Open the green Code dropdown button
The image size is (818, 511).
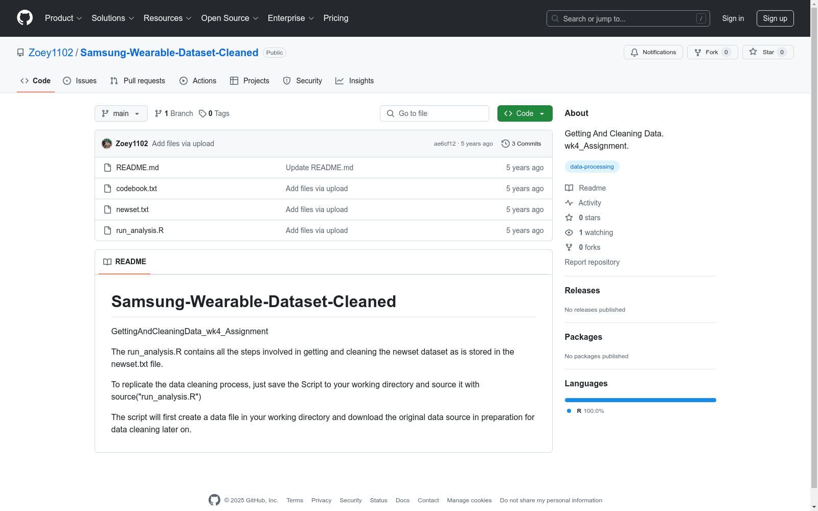pyautogui.click(x=525, y=113)
